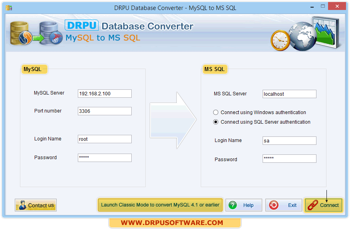Click the MySQL Password field
This screenshot has width=350, height=229.
pos(105,158)
